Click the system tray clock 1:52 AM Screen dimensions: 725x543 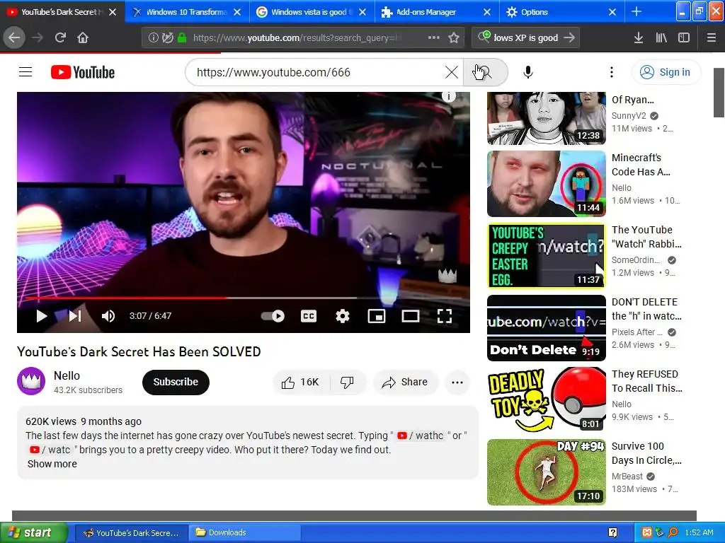coord(699,532)
